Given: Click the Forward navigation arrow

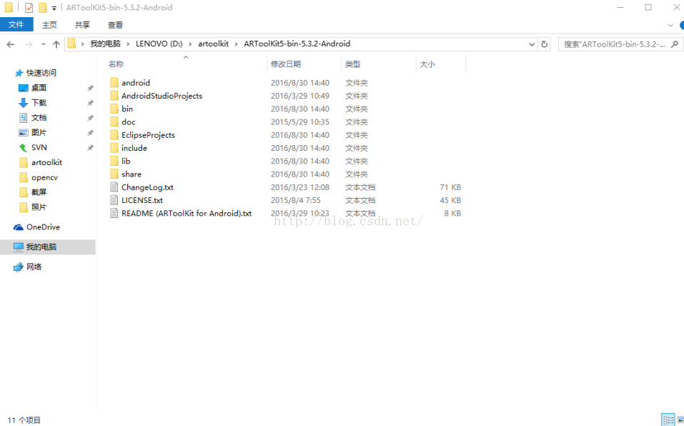Looking at the screenshot, I should point(29,44).
